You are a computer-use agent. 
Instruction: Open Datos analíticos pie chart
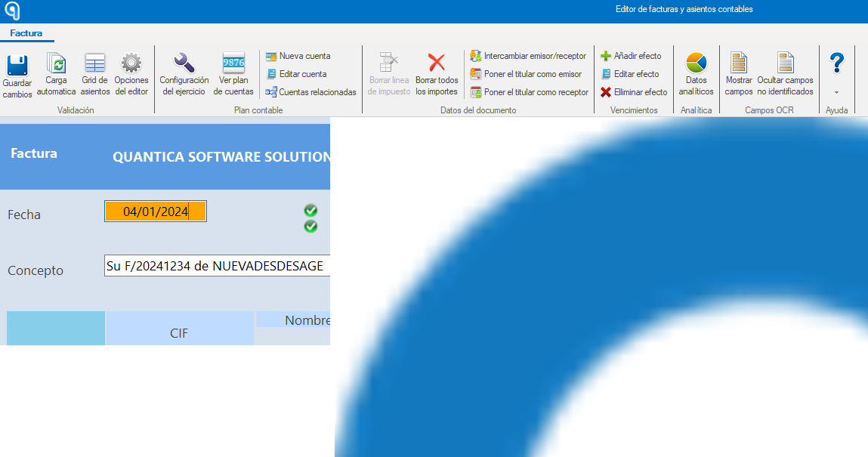point(696,63)
